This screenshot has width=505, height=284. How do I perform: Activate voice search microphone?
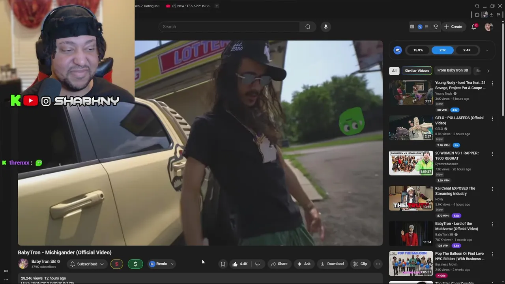click(325, 27)
